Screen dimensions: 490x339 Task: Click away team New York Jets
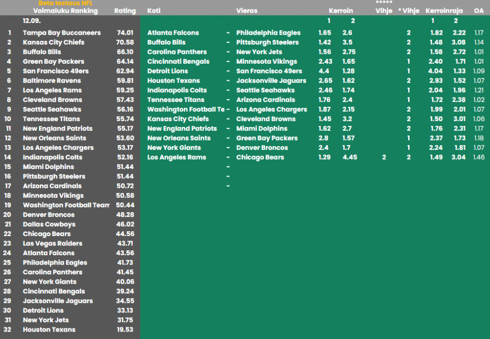[259, 52]
